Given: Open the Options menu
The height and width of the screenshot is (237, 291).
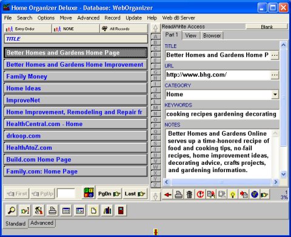Looking at the screenshot, I should 46,18.
